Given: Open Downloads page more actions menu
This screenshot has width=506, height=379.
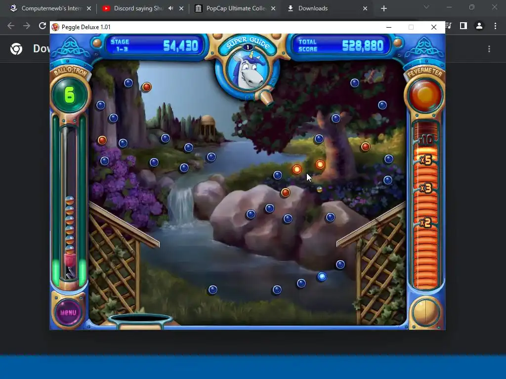Looking at the screenshot, I should (489, 49).
